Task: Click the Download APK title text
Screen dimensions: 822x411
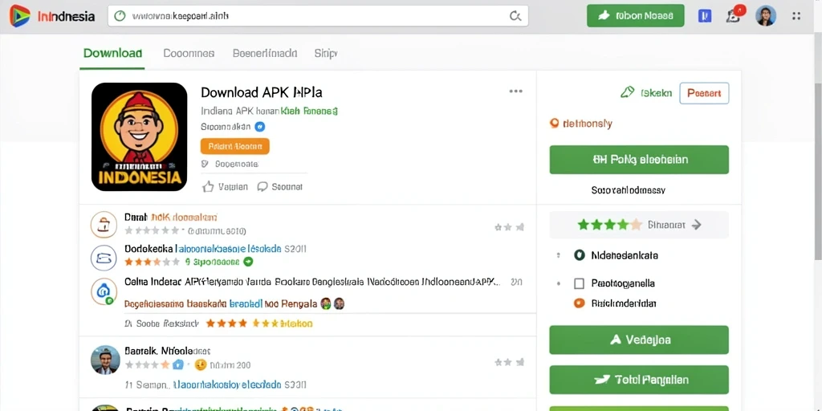Action: click(262, 92)
